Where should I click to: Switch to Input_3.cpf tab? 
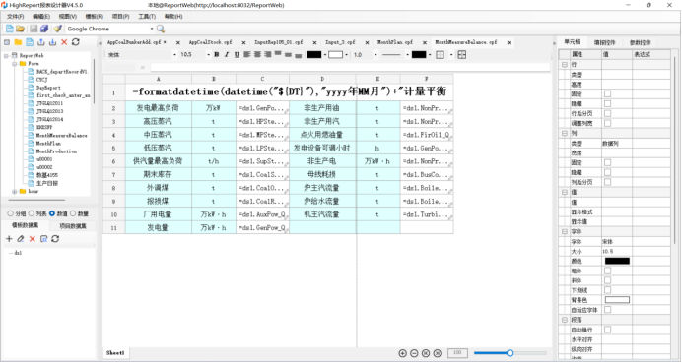click(x=340, y=42)
